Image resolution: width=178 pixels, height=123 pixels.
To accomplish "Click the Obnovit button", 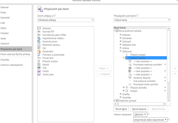I will [x=140, y=114].
